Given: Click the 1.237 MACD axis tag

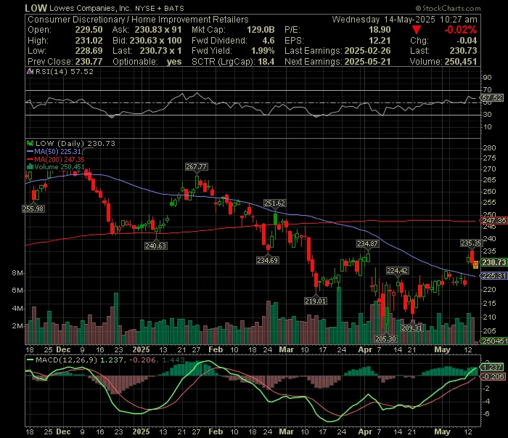Looking at the screenshot, I should click(493, 367).
